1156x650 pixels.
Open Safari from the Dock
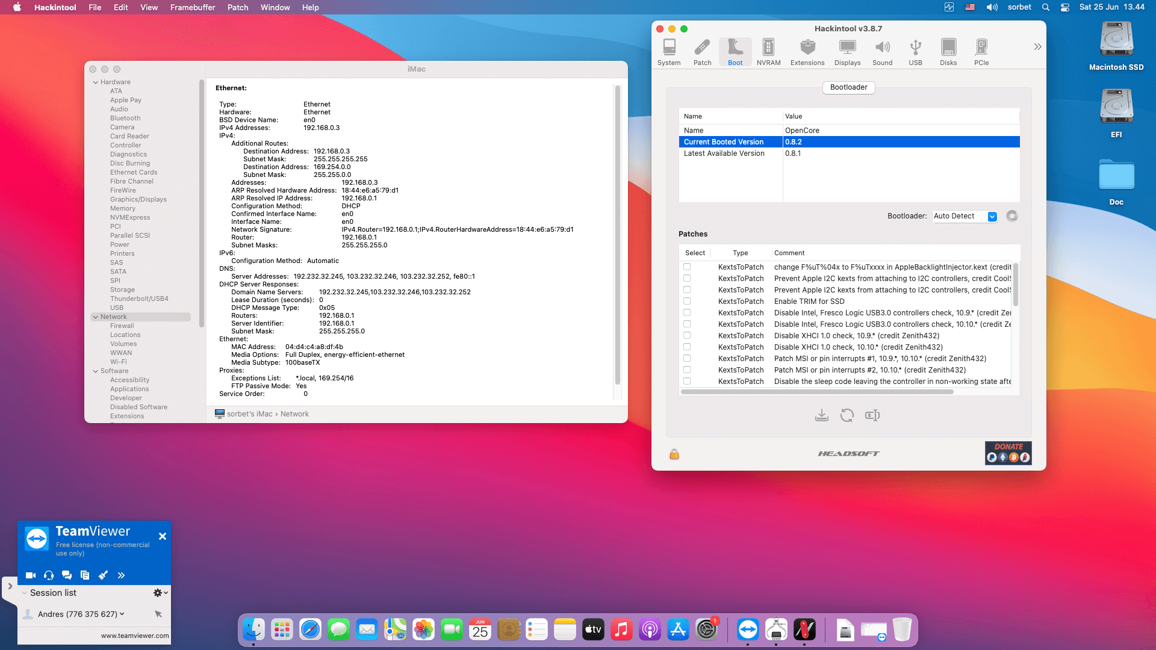310,630
